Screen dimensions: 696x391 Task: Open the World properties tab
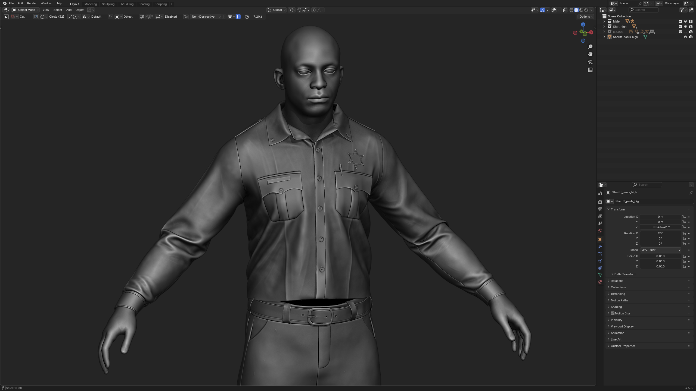(x=600, y=231)
